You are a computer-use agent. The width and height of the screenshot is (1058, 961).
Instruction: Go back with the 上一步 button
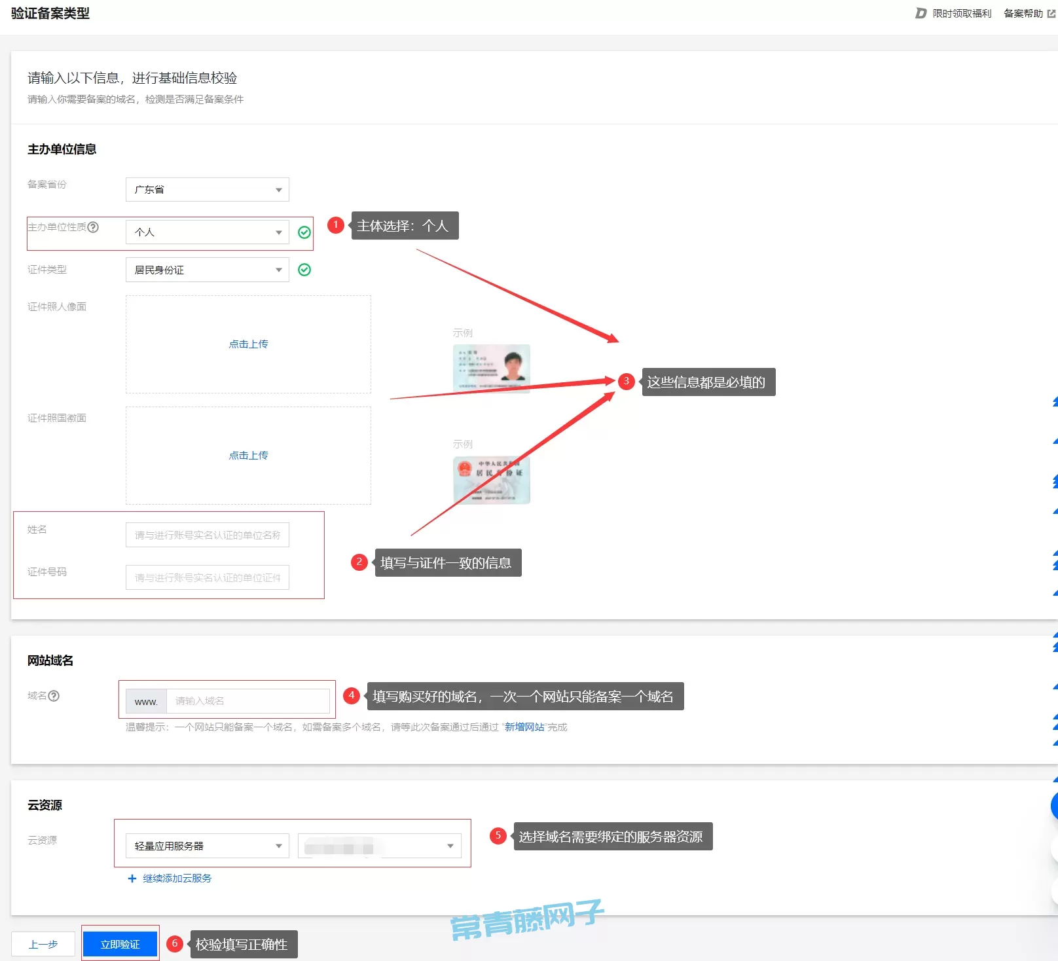click(43, 944)
